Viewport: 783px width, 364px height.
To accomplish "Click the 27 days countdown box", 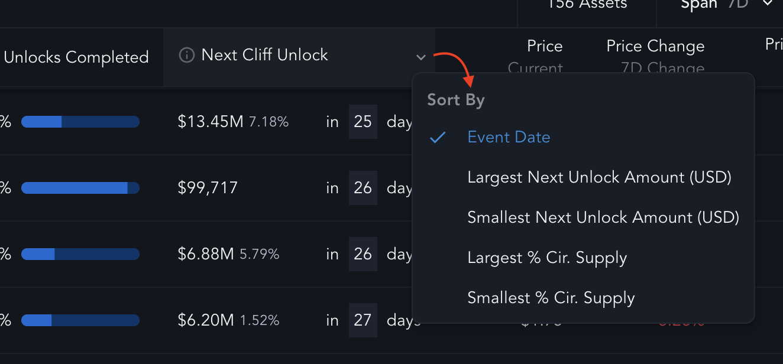I will coord(363,320).
